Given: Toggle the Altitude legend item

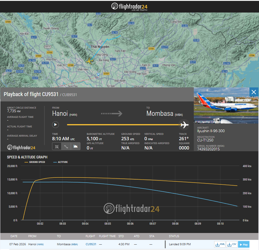Looking at the screenshot, I should [60, 162].
